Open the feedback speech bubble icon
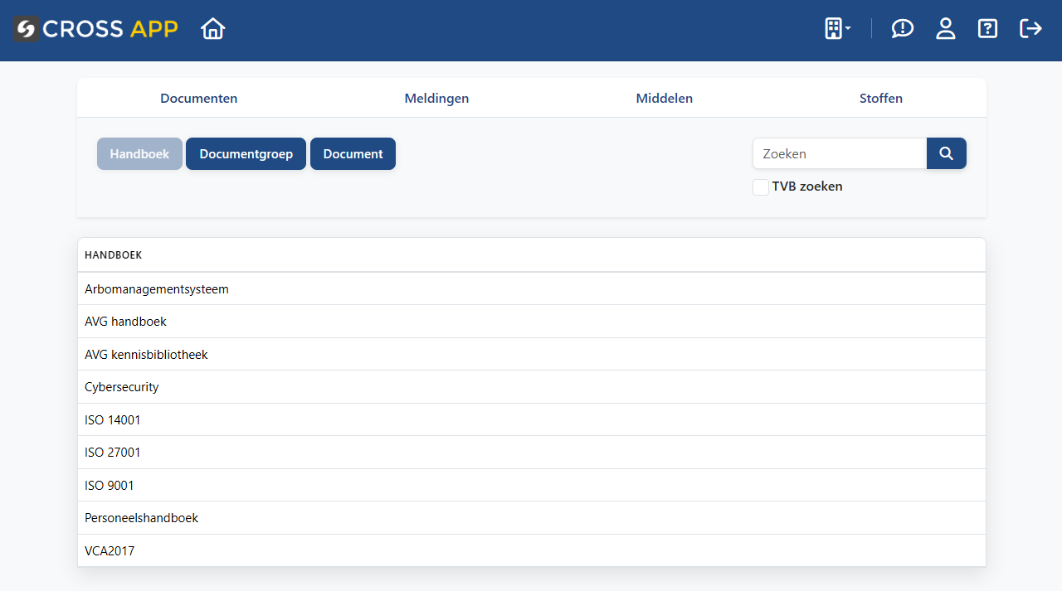The width and height of the screenshot is (1062, 591). 902,29
